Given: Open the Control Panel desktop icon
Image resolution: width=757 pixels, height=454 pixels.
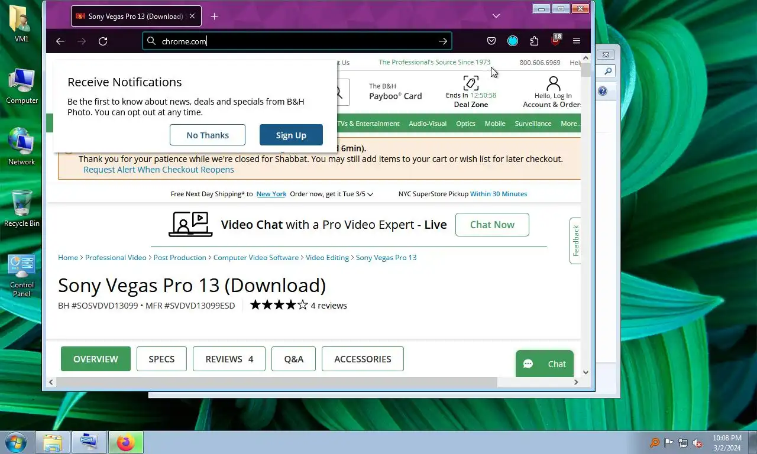Looking at the screenshot, I should point(22,275).
